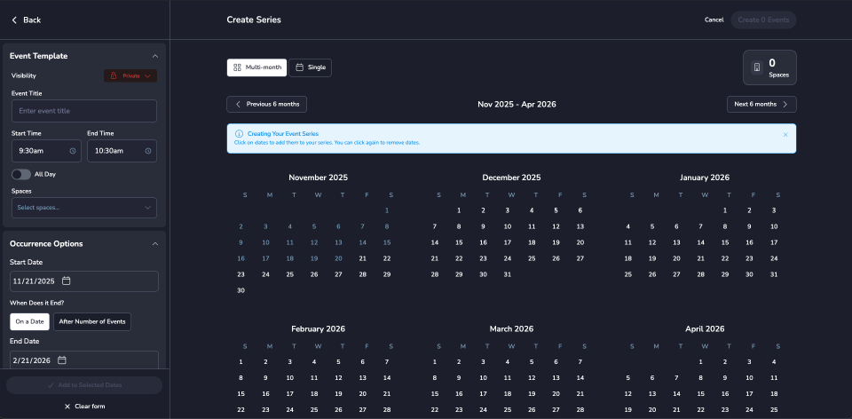Viewport: 852px width, 419px height.
Task: Click the Create 0 Events button
Action: 763,20
